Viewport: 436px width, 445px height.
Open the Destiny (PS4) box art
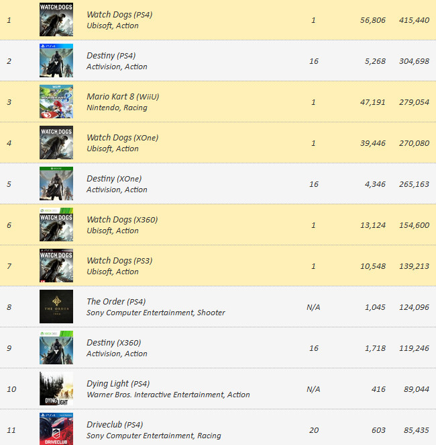pos(56,61)
